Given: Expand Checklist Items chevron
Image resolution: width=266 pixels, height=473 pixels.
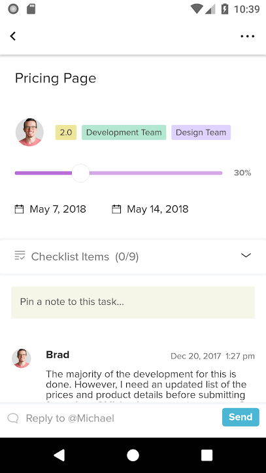Looking at the screenshot, I should pyautogui.click(x=246, y=256).
